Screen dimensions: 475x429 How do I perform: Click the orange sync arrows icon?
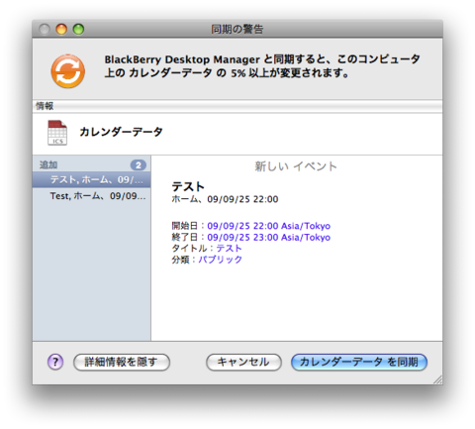[67, 71]
